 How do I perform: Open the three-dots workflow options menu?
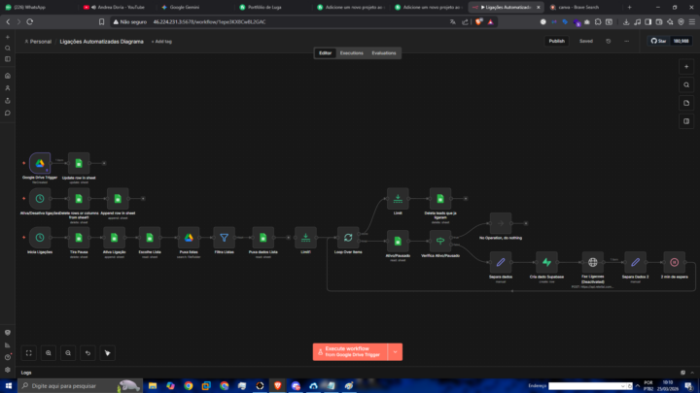click(x=627, y=41)
